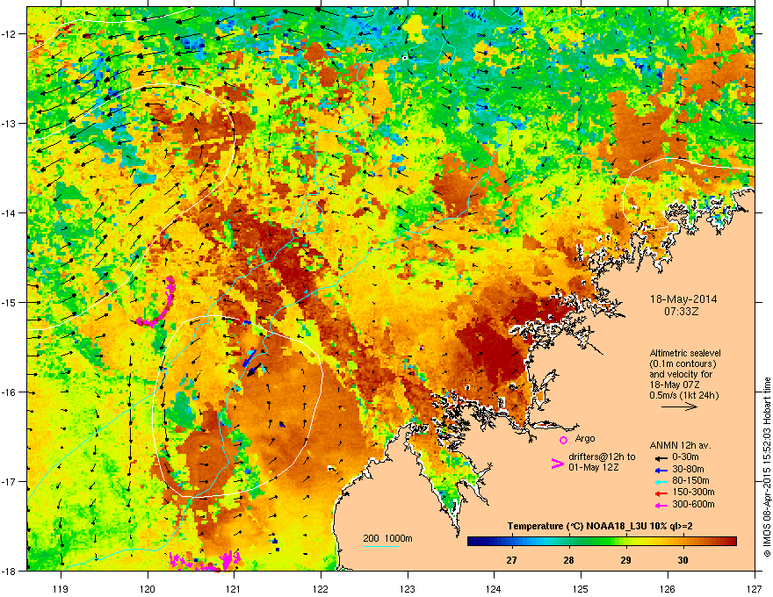Click the '0.5m/s (1kt 24h)' text
The image size is (773, 597).
click(x=683, y=395)
